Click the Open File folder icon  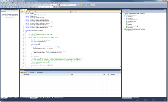(8, 5)
